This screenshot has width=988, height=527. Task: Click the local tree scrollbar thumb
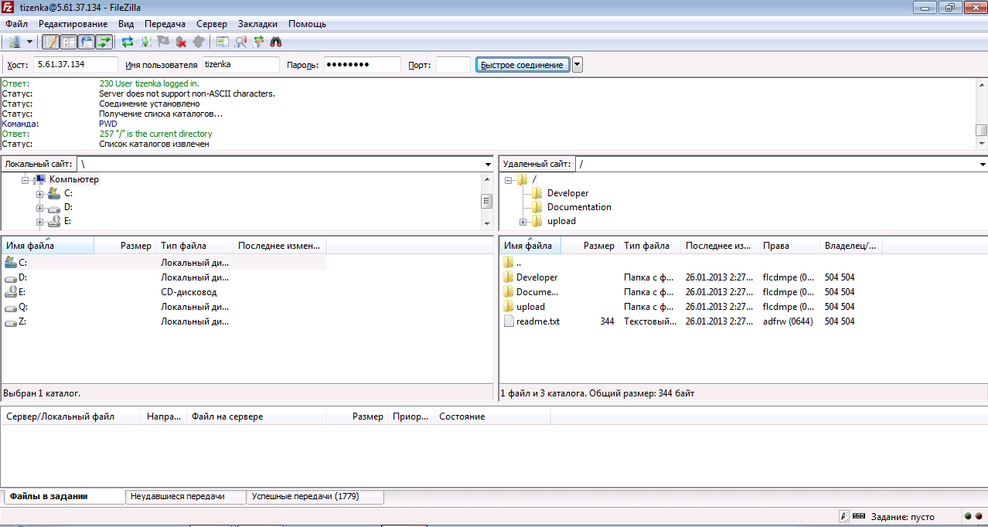tap(487, 201)
